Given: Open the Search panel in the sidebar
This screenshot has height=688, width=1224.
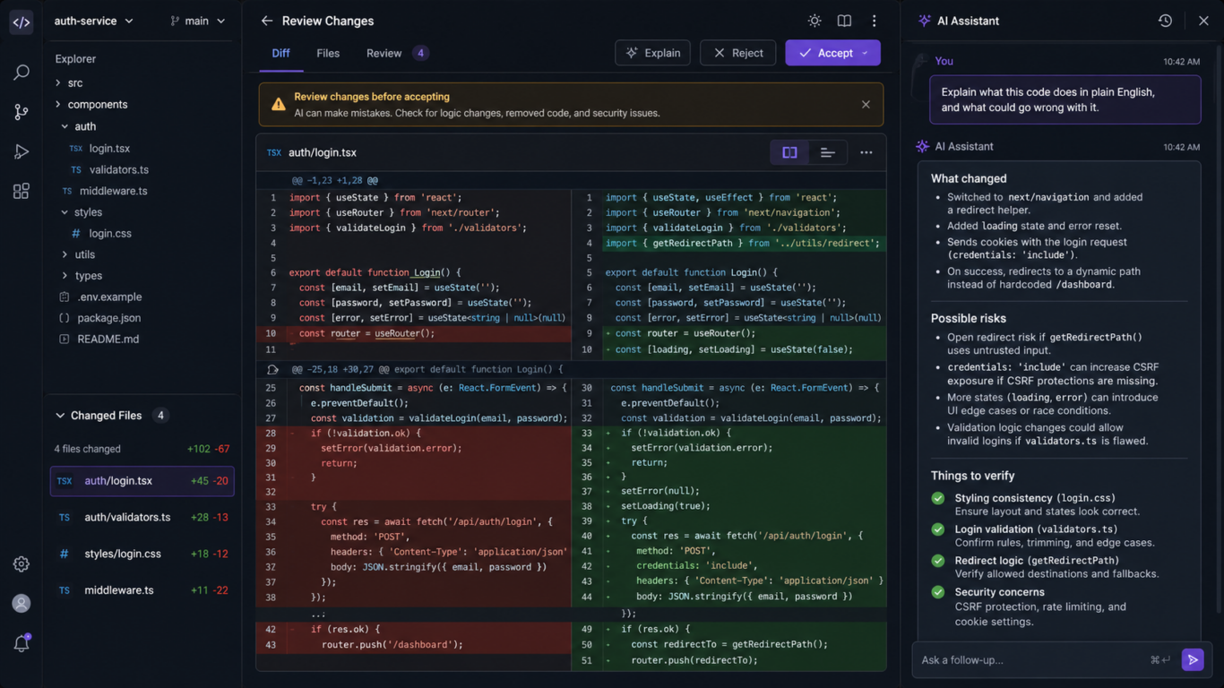Looking at the screenshot, I should (x=21, y=72).
